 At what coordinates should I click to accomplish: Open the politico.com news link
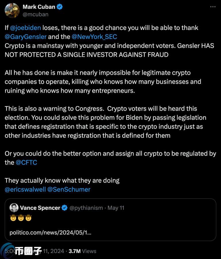(x=50, y=232)
